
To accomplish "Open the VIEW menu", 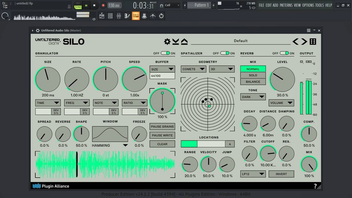I will (297, 5).
